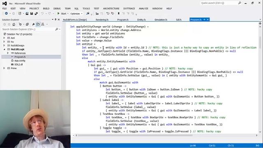Open the BUILD menu
The width and height of the screenshot is (263, 148).
46,9
